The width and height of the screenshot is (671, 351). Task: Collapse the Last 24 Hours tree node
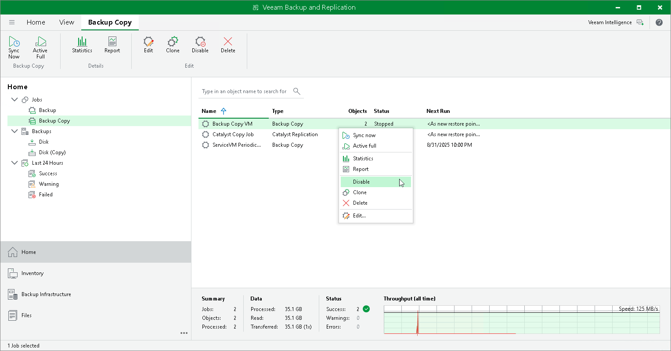14,163
